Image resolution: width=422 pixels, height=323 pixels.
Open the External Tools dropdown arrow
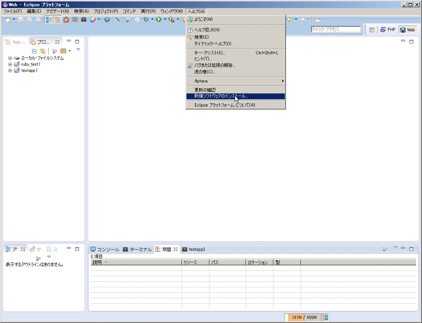pyautogui.click(x=178, y=19)
